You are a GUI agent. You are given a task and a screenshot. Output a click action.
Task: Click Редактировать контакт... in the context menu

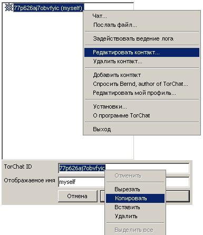tap(142, 52)
